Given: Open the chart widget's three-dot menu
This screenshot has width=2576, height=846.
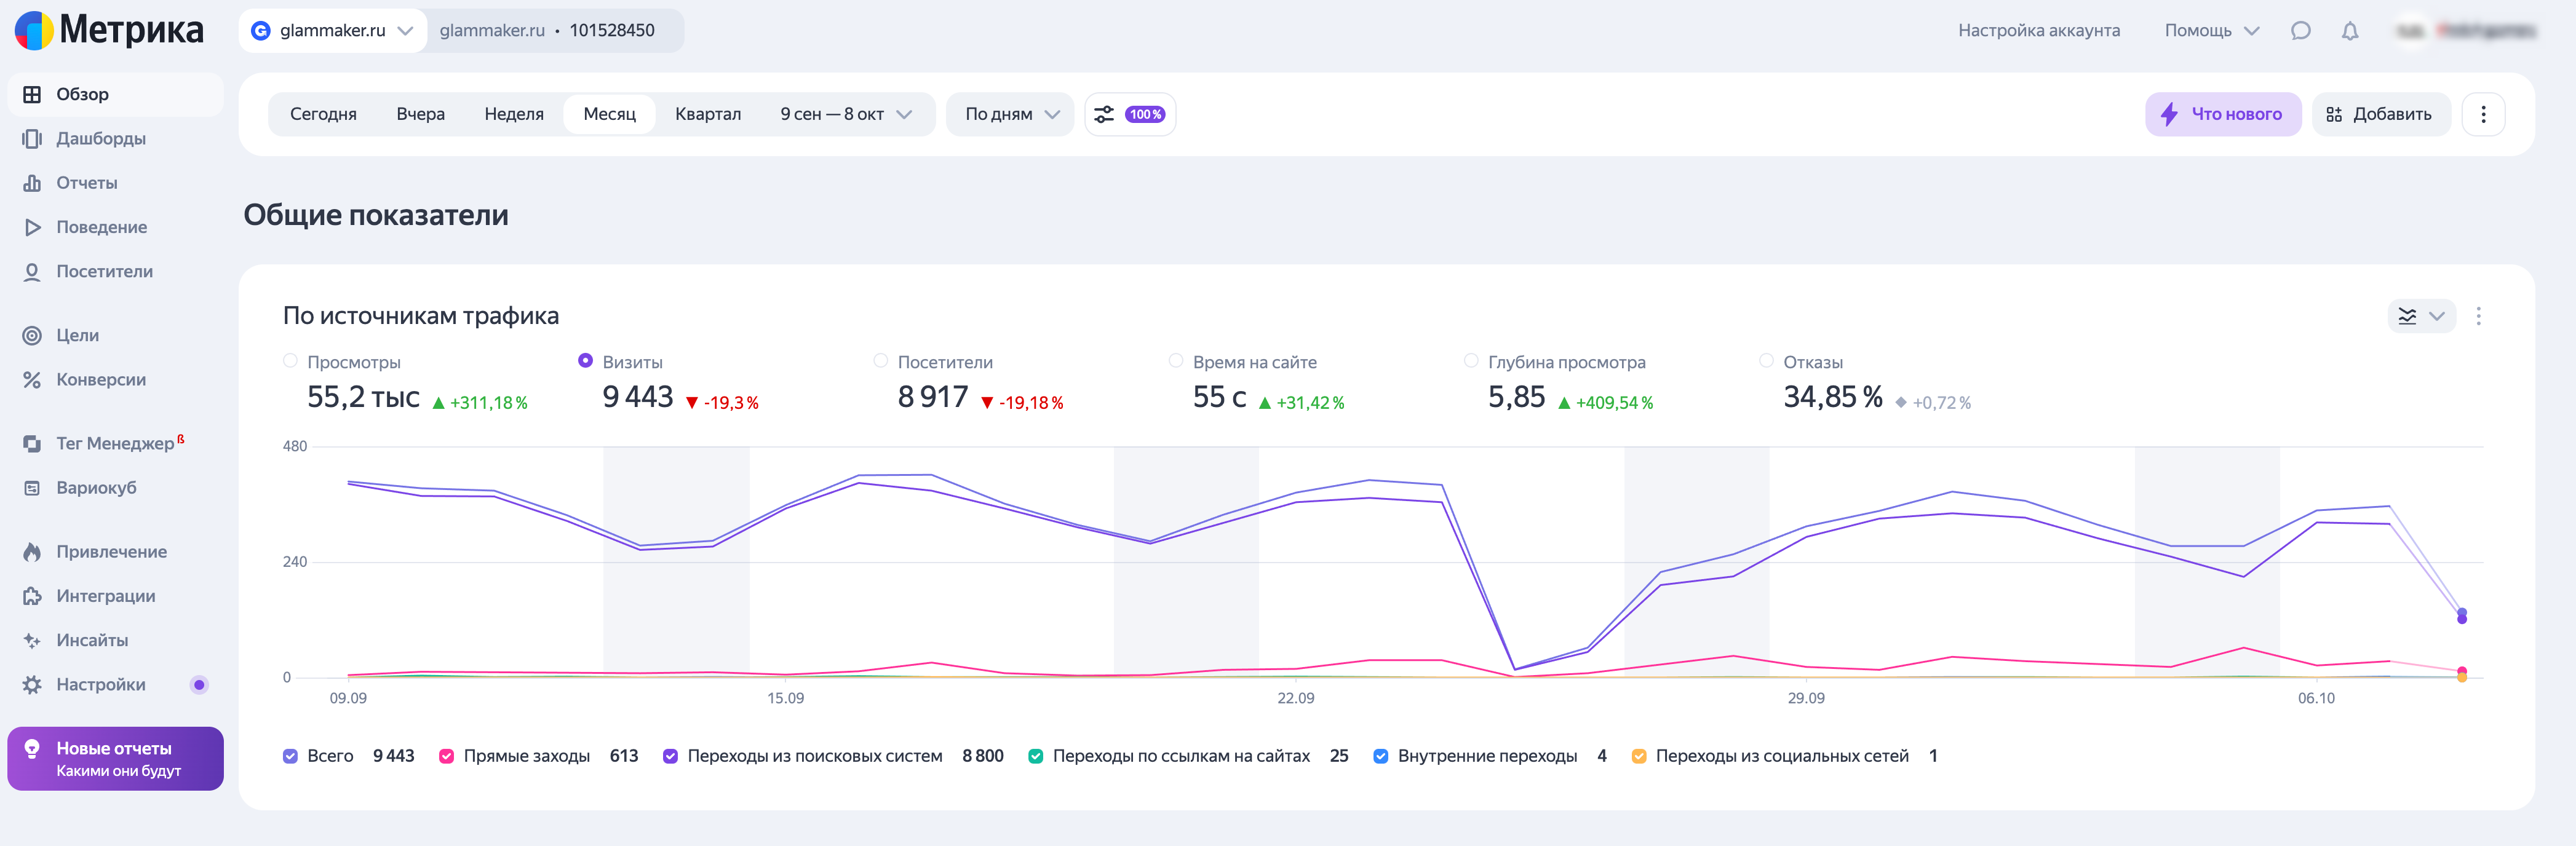Looking at the screenshot, I should click(x=2478, y=316).
